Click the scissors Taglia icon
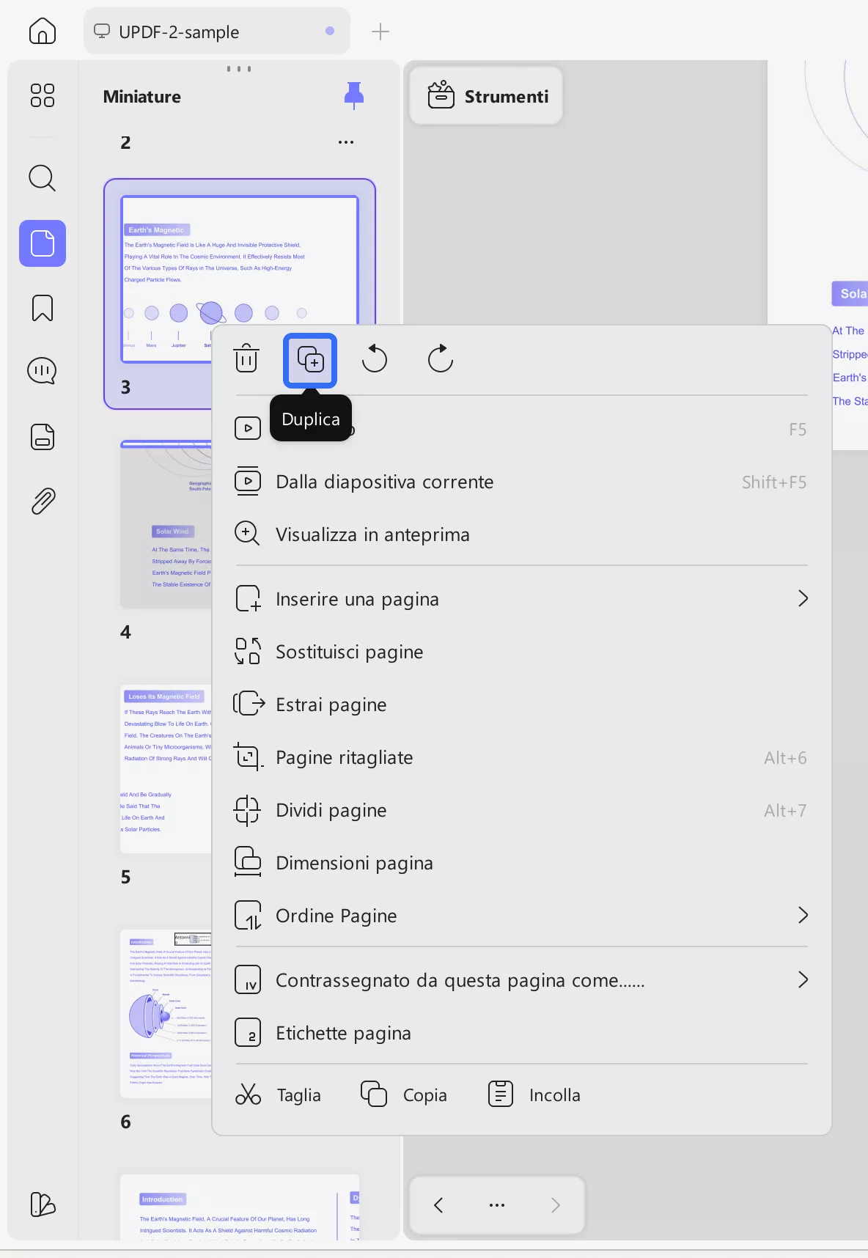This screenshot has width=868, height=1258. tap(248, 1095)
